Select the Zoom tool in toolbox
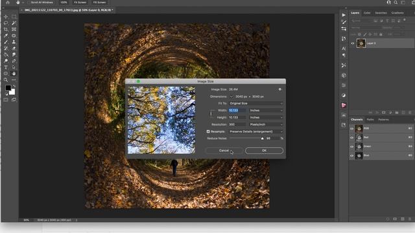Screen dimensions: 415x233 point(6,80)
